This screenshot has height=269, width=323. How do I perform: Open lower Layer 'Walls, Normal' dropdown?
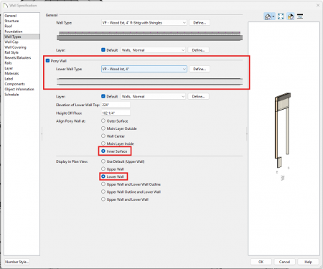point(153,96)
